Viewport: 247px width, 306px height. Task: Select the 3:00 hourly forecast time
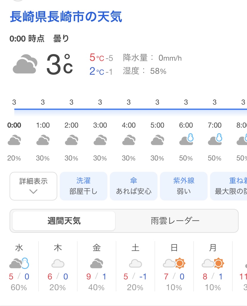point(100,125)
